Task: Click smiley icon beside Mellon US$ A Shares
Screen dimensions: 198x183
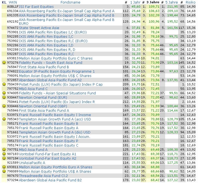Action: [x=4, y=171]
